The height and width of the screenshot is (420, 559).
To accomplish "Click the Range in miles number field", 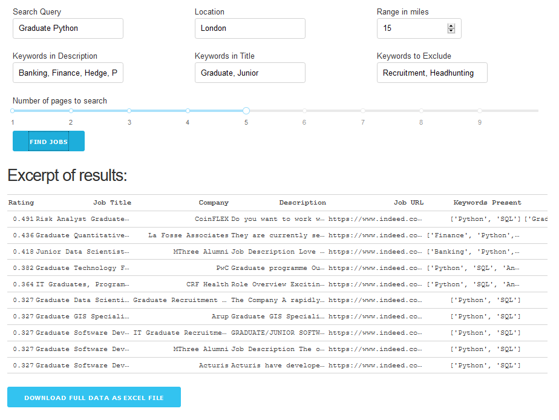I will [419, 28].
